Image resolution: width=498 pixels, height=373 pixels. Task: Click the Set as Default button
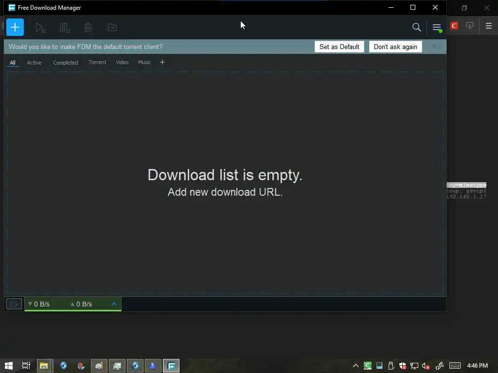(339, 47)
